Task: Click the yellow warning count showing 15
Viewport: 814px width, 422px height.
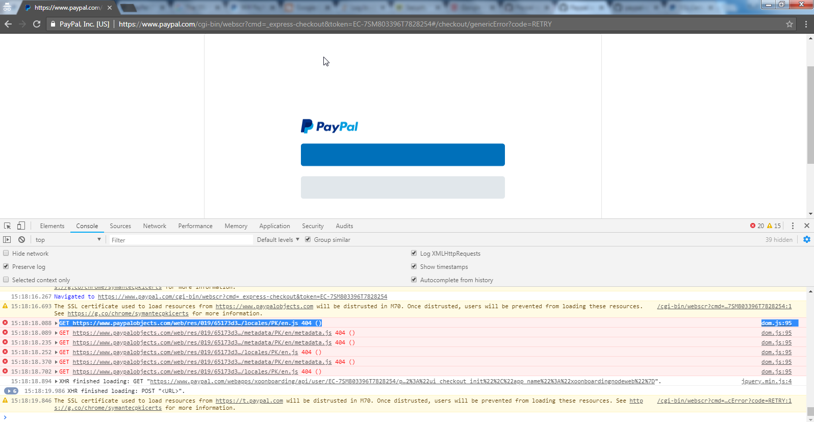Action: pos(774,226)
